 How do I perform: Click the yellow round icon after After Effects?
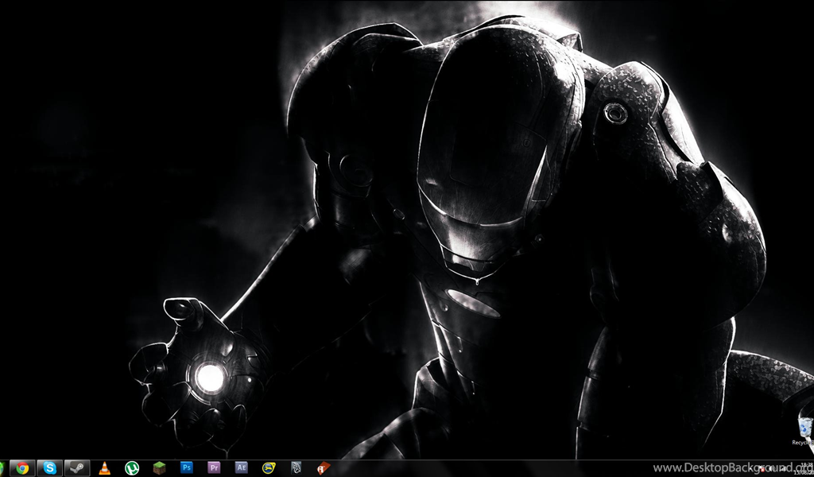[x=269, y=468]
